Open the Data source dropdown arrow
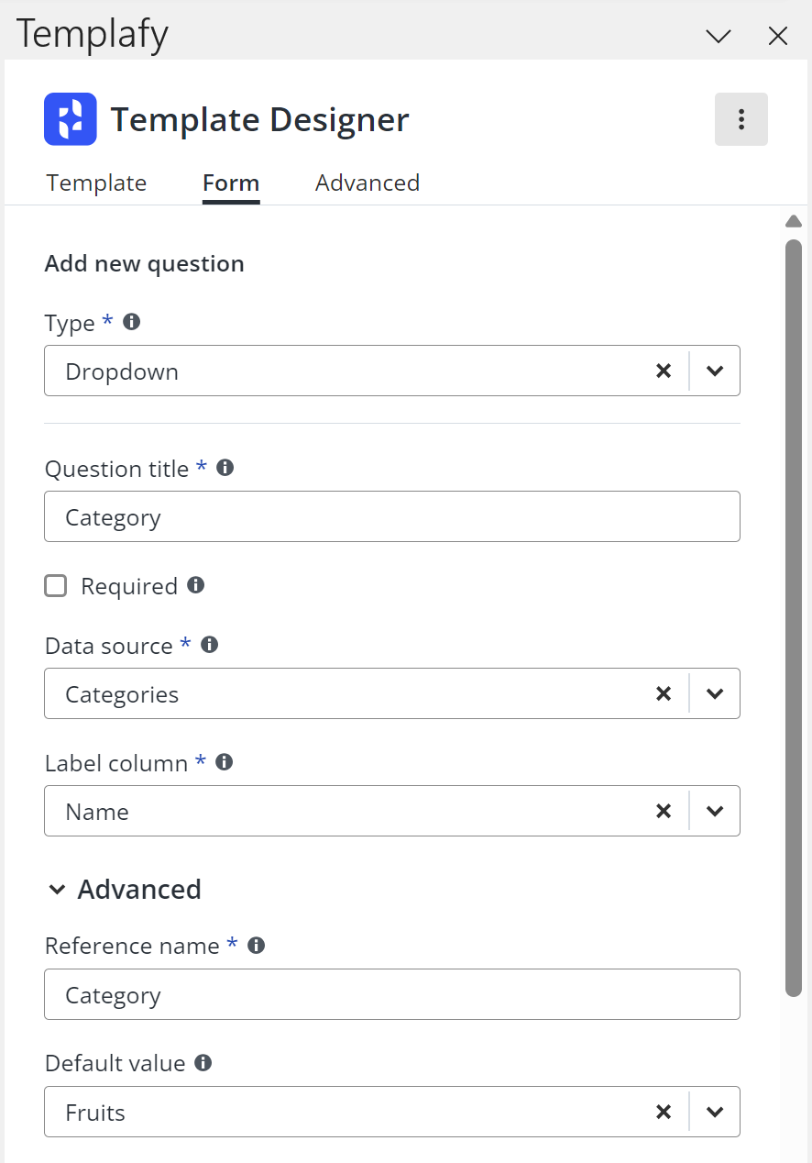 tap(715, 693)
